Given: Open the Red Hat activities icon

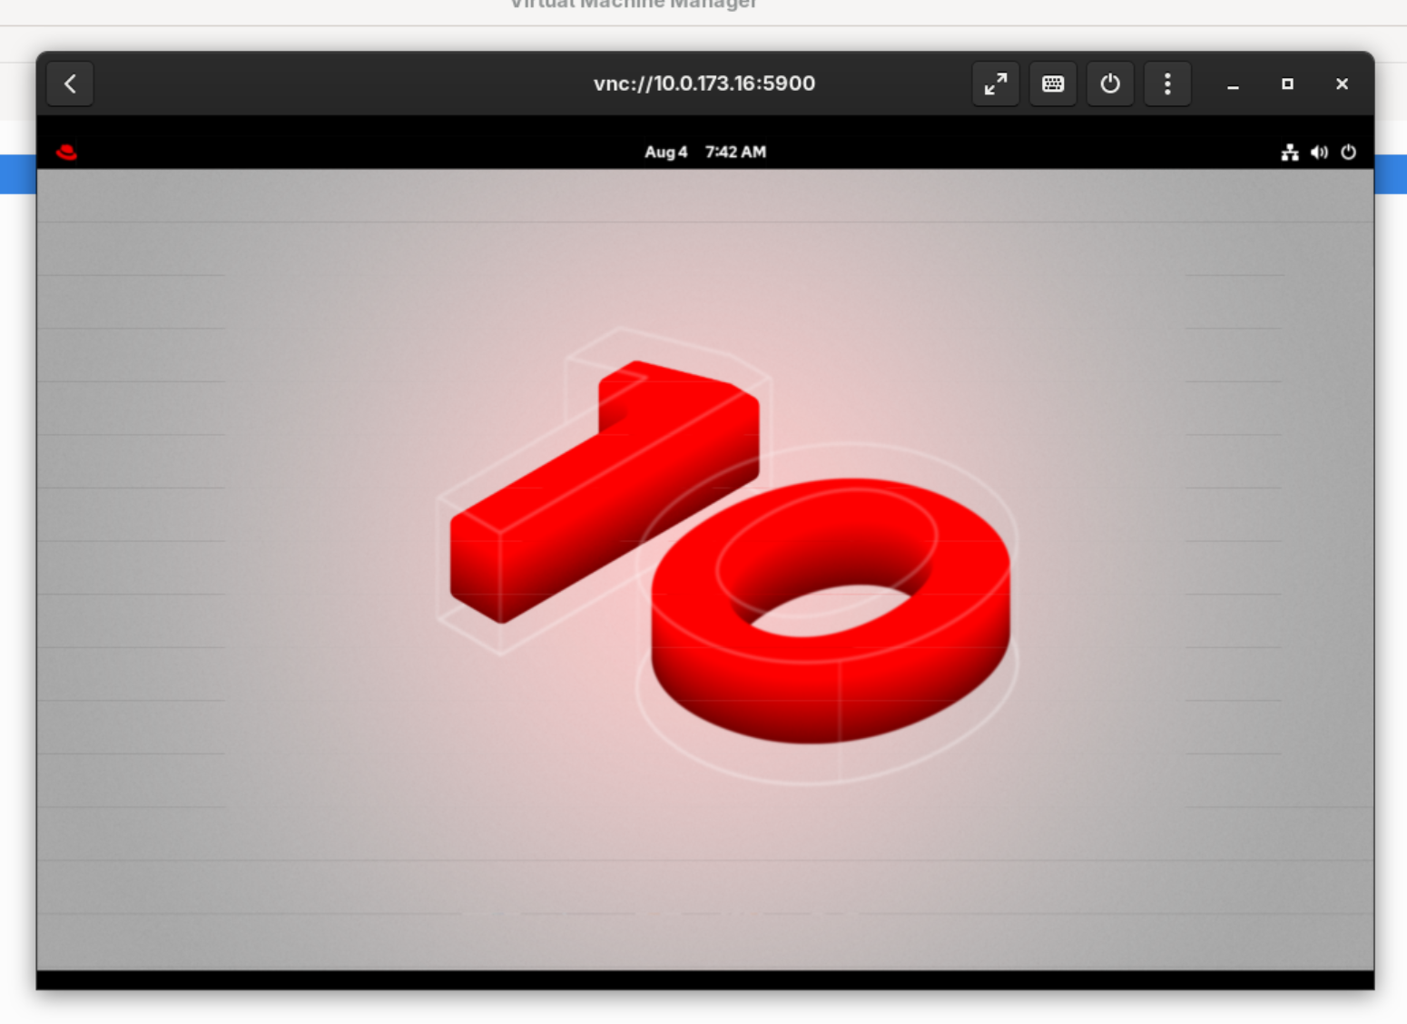Looking at the screenshot, I should point(66,152).
